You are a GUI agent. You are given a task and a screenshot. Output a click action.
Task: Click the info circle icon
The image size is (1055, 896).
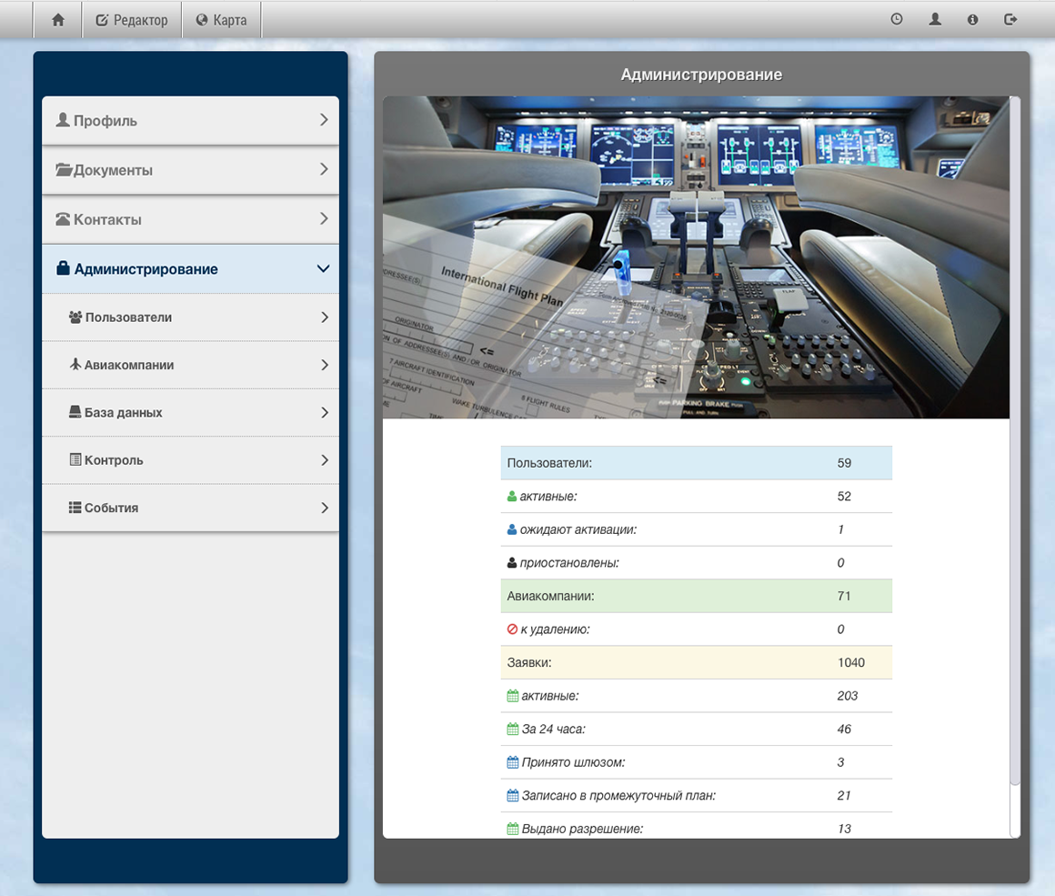click(x=972, y=19)
